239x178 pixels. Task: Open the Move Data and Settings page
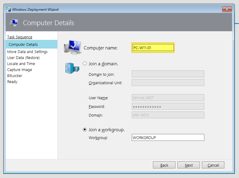27,52
